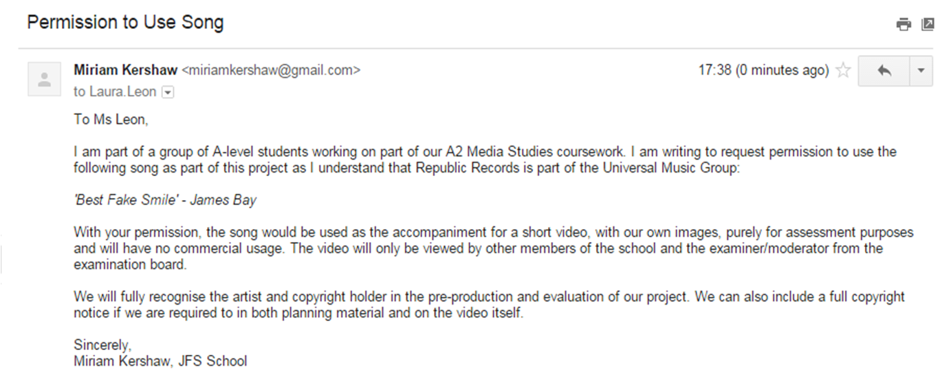Click signature 'Miriam Kershaw, JFS School'
Screen dimensions: 942x383
160,361
